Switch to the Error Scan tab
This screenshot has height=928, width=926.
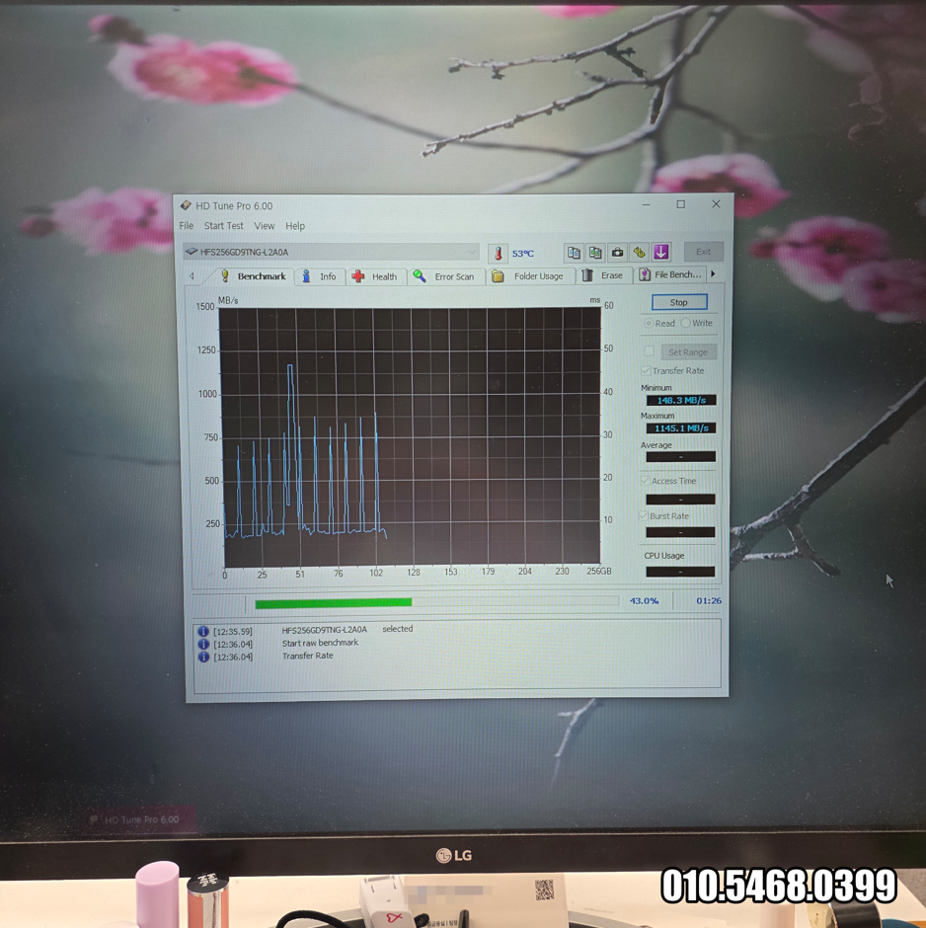click(445, 276)
